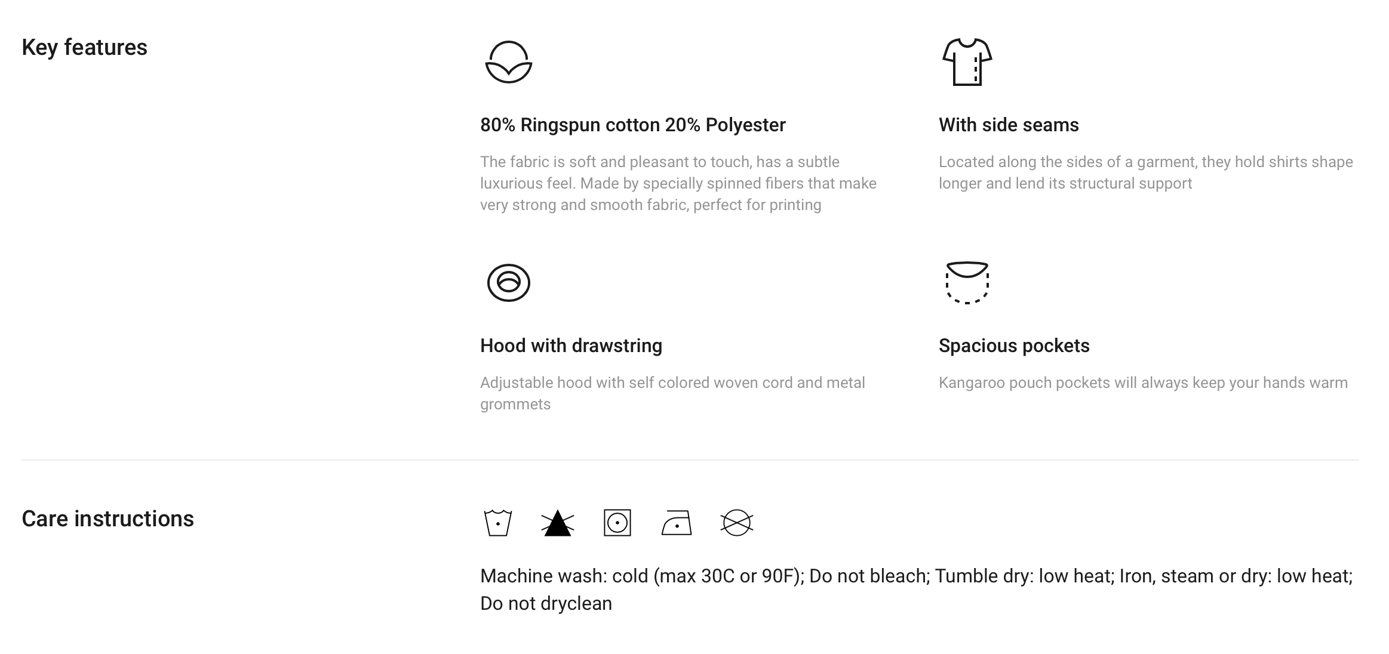
Task: Click the ringspun cotton fabric icon
Action: coord(508,62)
